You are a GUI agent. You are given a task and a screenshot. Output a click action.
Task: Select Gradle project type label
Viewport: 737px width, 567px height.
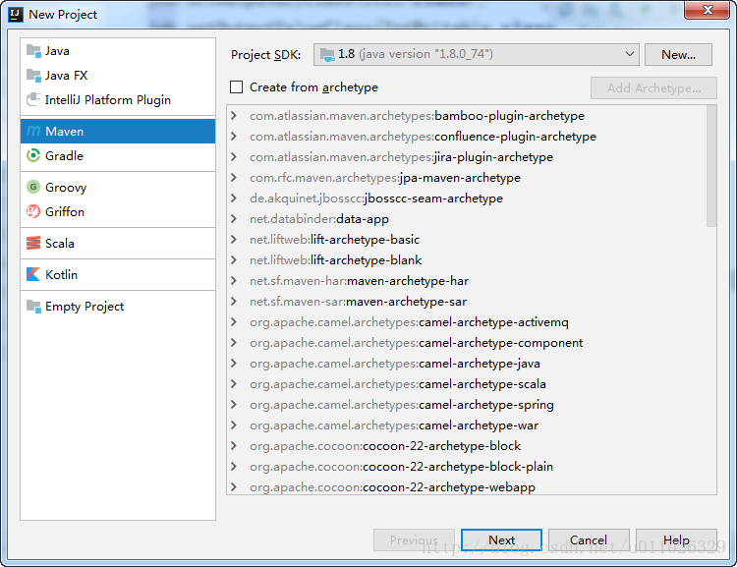pos(64,155)
